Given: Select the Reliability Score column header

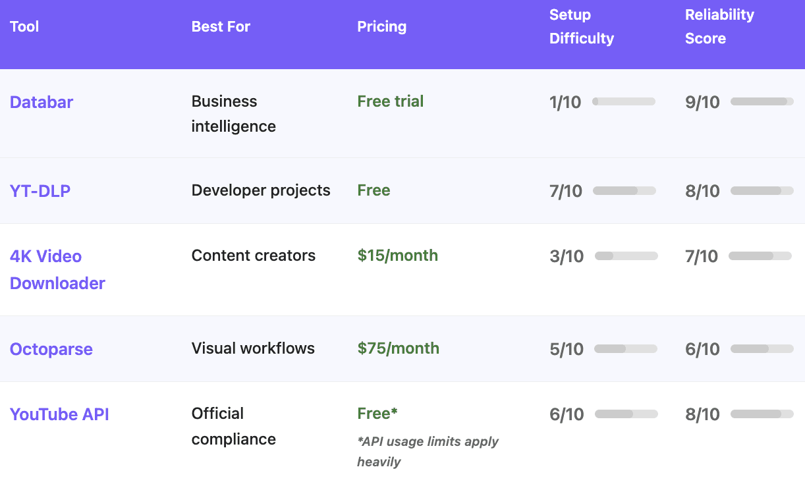Looking at the screenshot, I should 719,27.
